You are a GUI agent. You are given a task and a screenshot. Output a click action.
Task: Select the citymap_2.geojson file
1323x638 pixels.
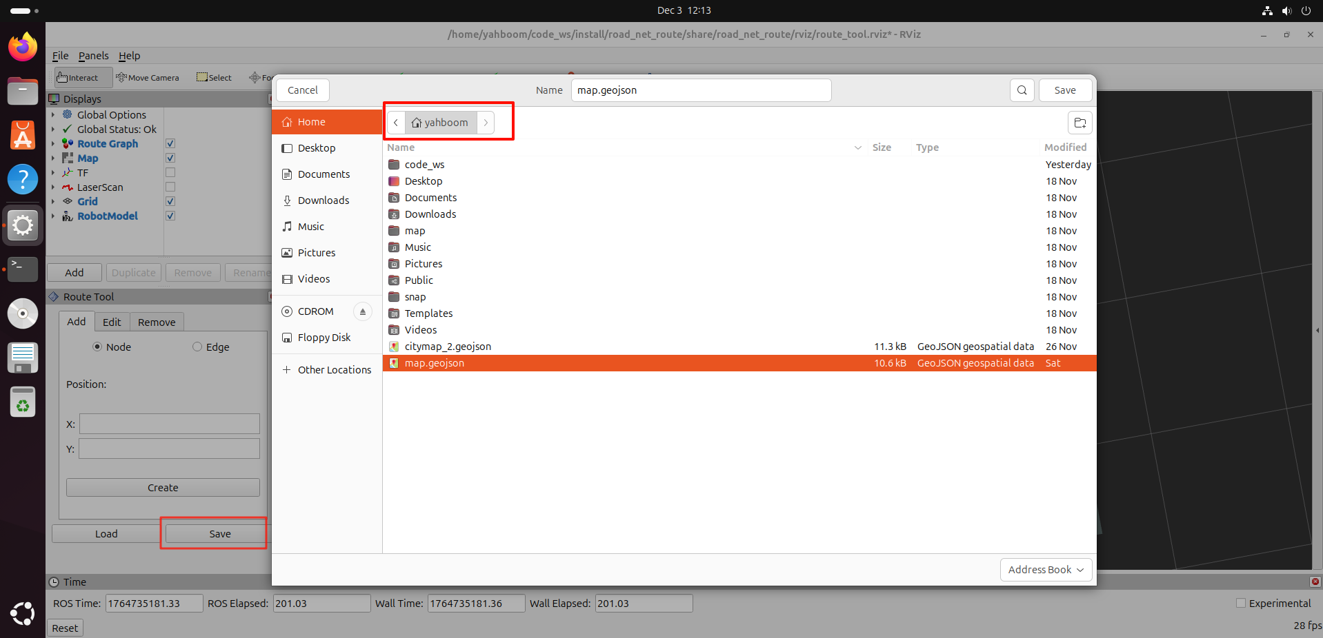pyautogui.click(x=448, y=347)
